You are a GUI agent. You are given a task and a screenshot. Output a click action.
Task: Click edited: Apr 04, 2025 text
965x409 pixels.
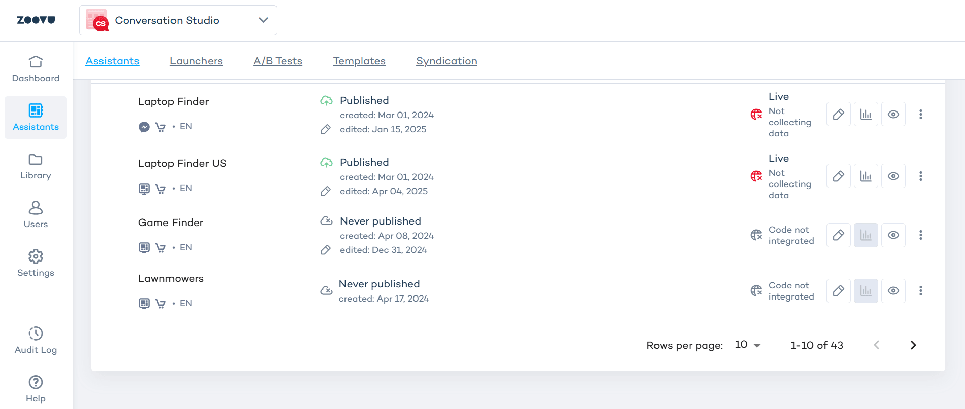point(384,191)
